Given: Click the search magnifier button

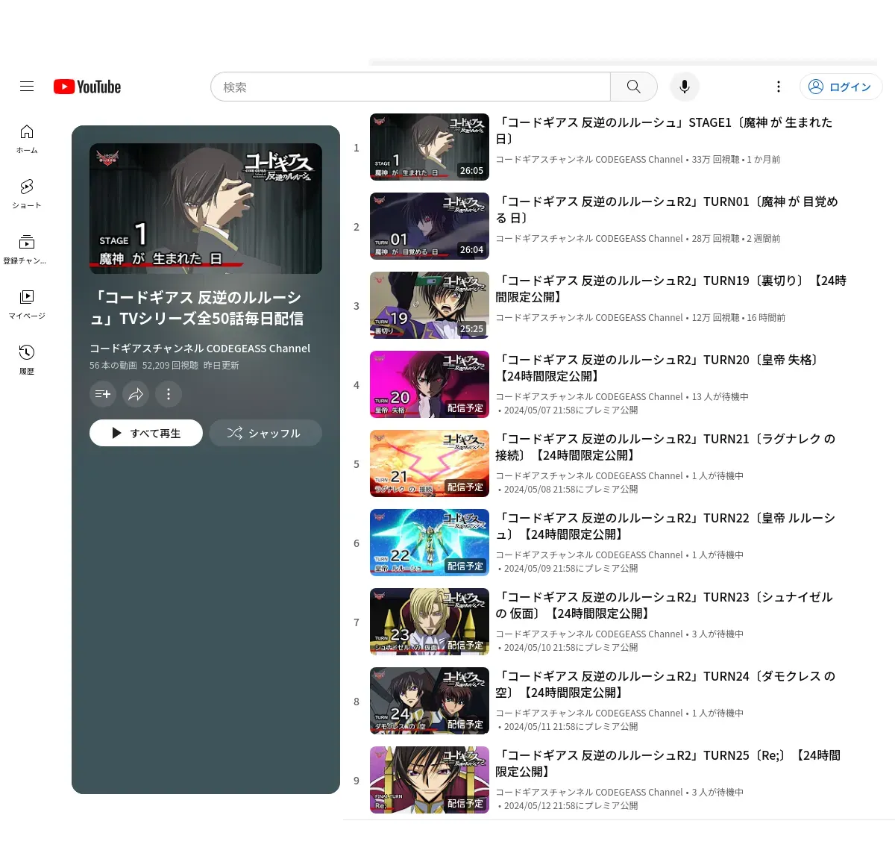Looking at the screenshot, I should point(633,87).
